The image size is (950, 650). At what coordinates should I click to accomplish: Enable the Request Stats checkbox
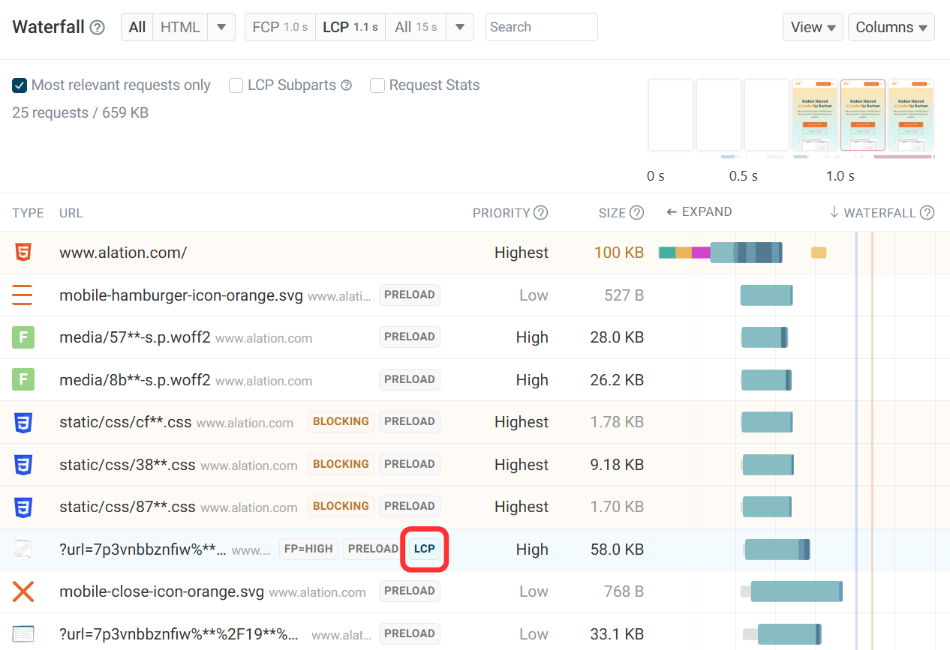click(x=377, y=85)
